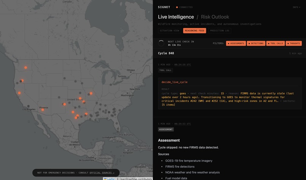Viewport: 306px width, 180px height.
Task: Click the La Habana map label
Action: point(107,137)
